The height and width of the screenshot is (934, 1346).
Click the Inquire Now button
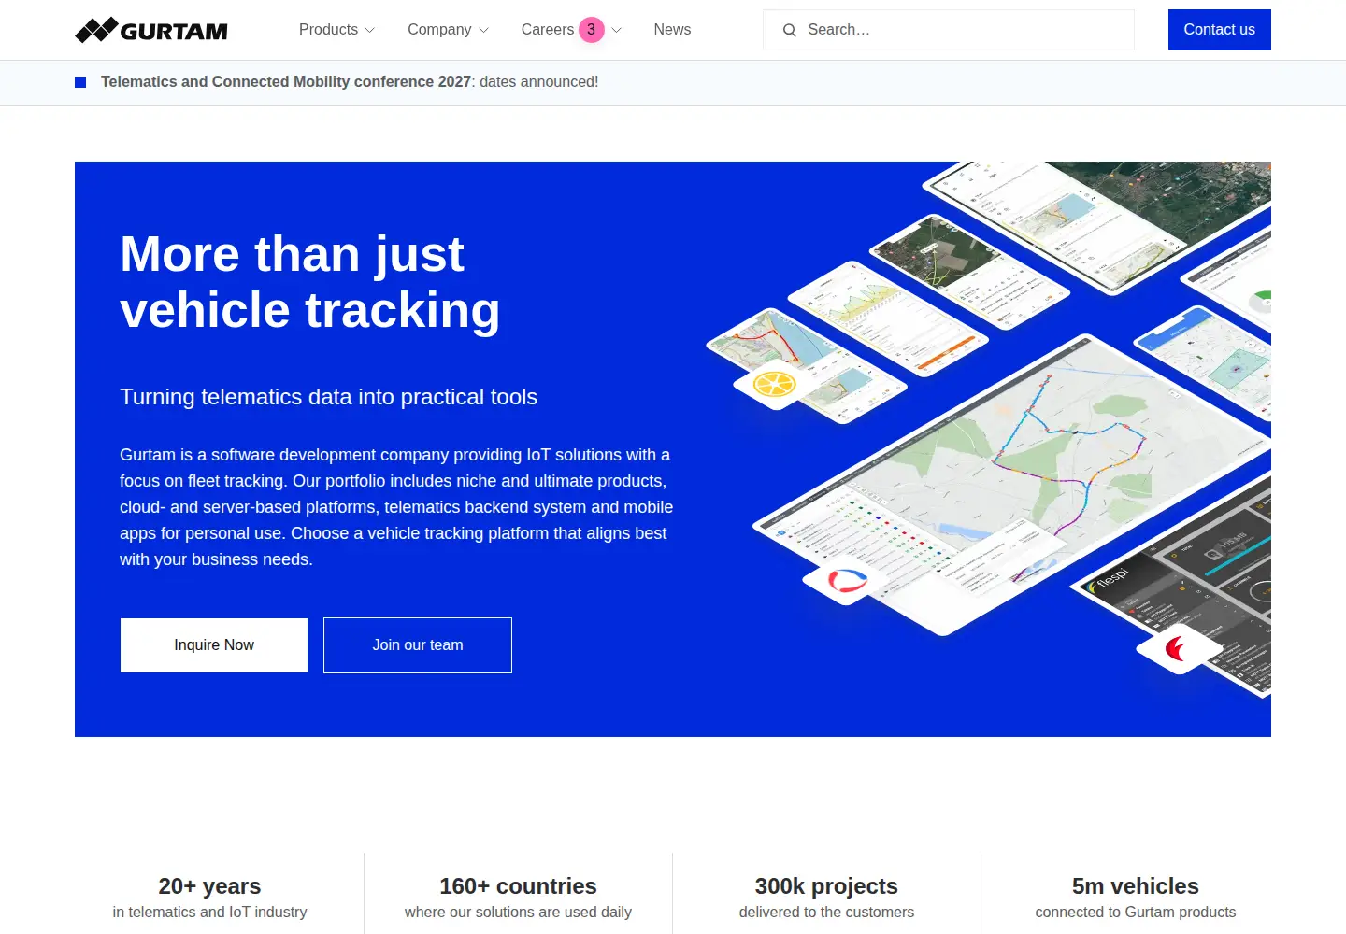pyautogui.click(x=214, y=645)
